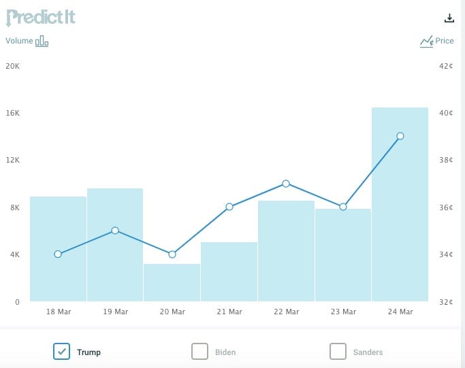Click the Price line chart icon
Image resolution: width=465 pixels, height=368 pixels.
pos(426,41)
